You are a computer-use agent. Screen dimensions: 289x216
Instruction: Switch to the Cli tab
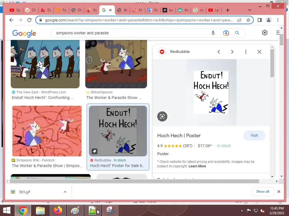coord(30,10)
